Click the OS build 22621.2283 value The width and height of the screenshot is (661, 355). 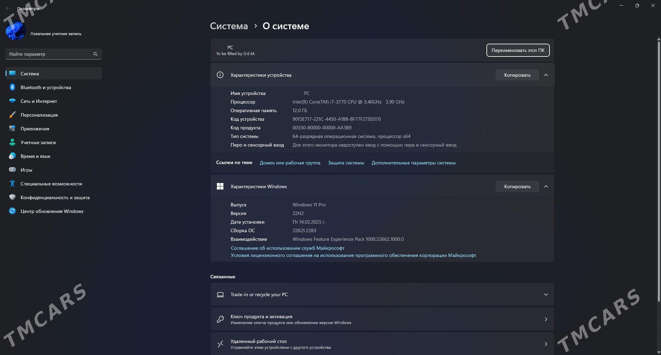pos(304,230)
